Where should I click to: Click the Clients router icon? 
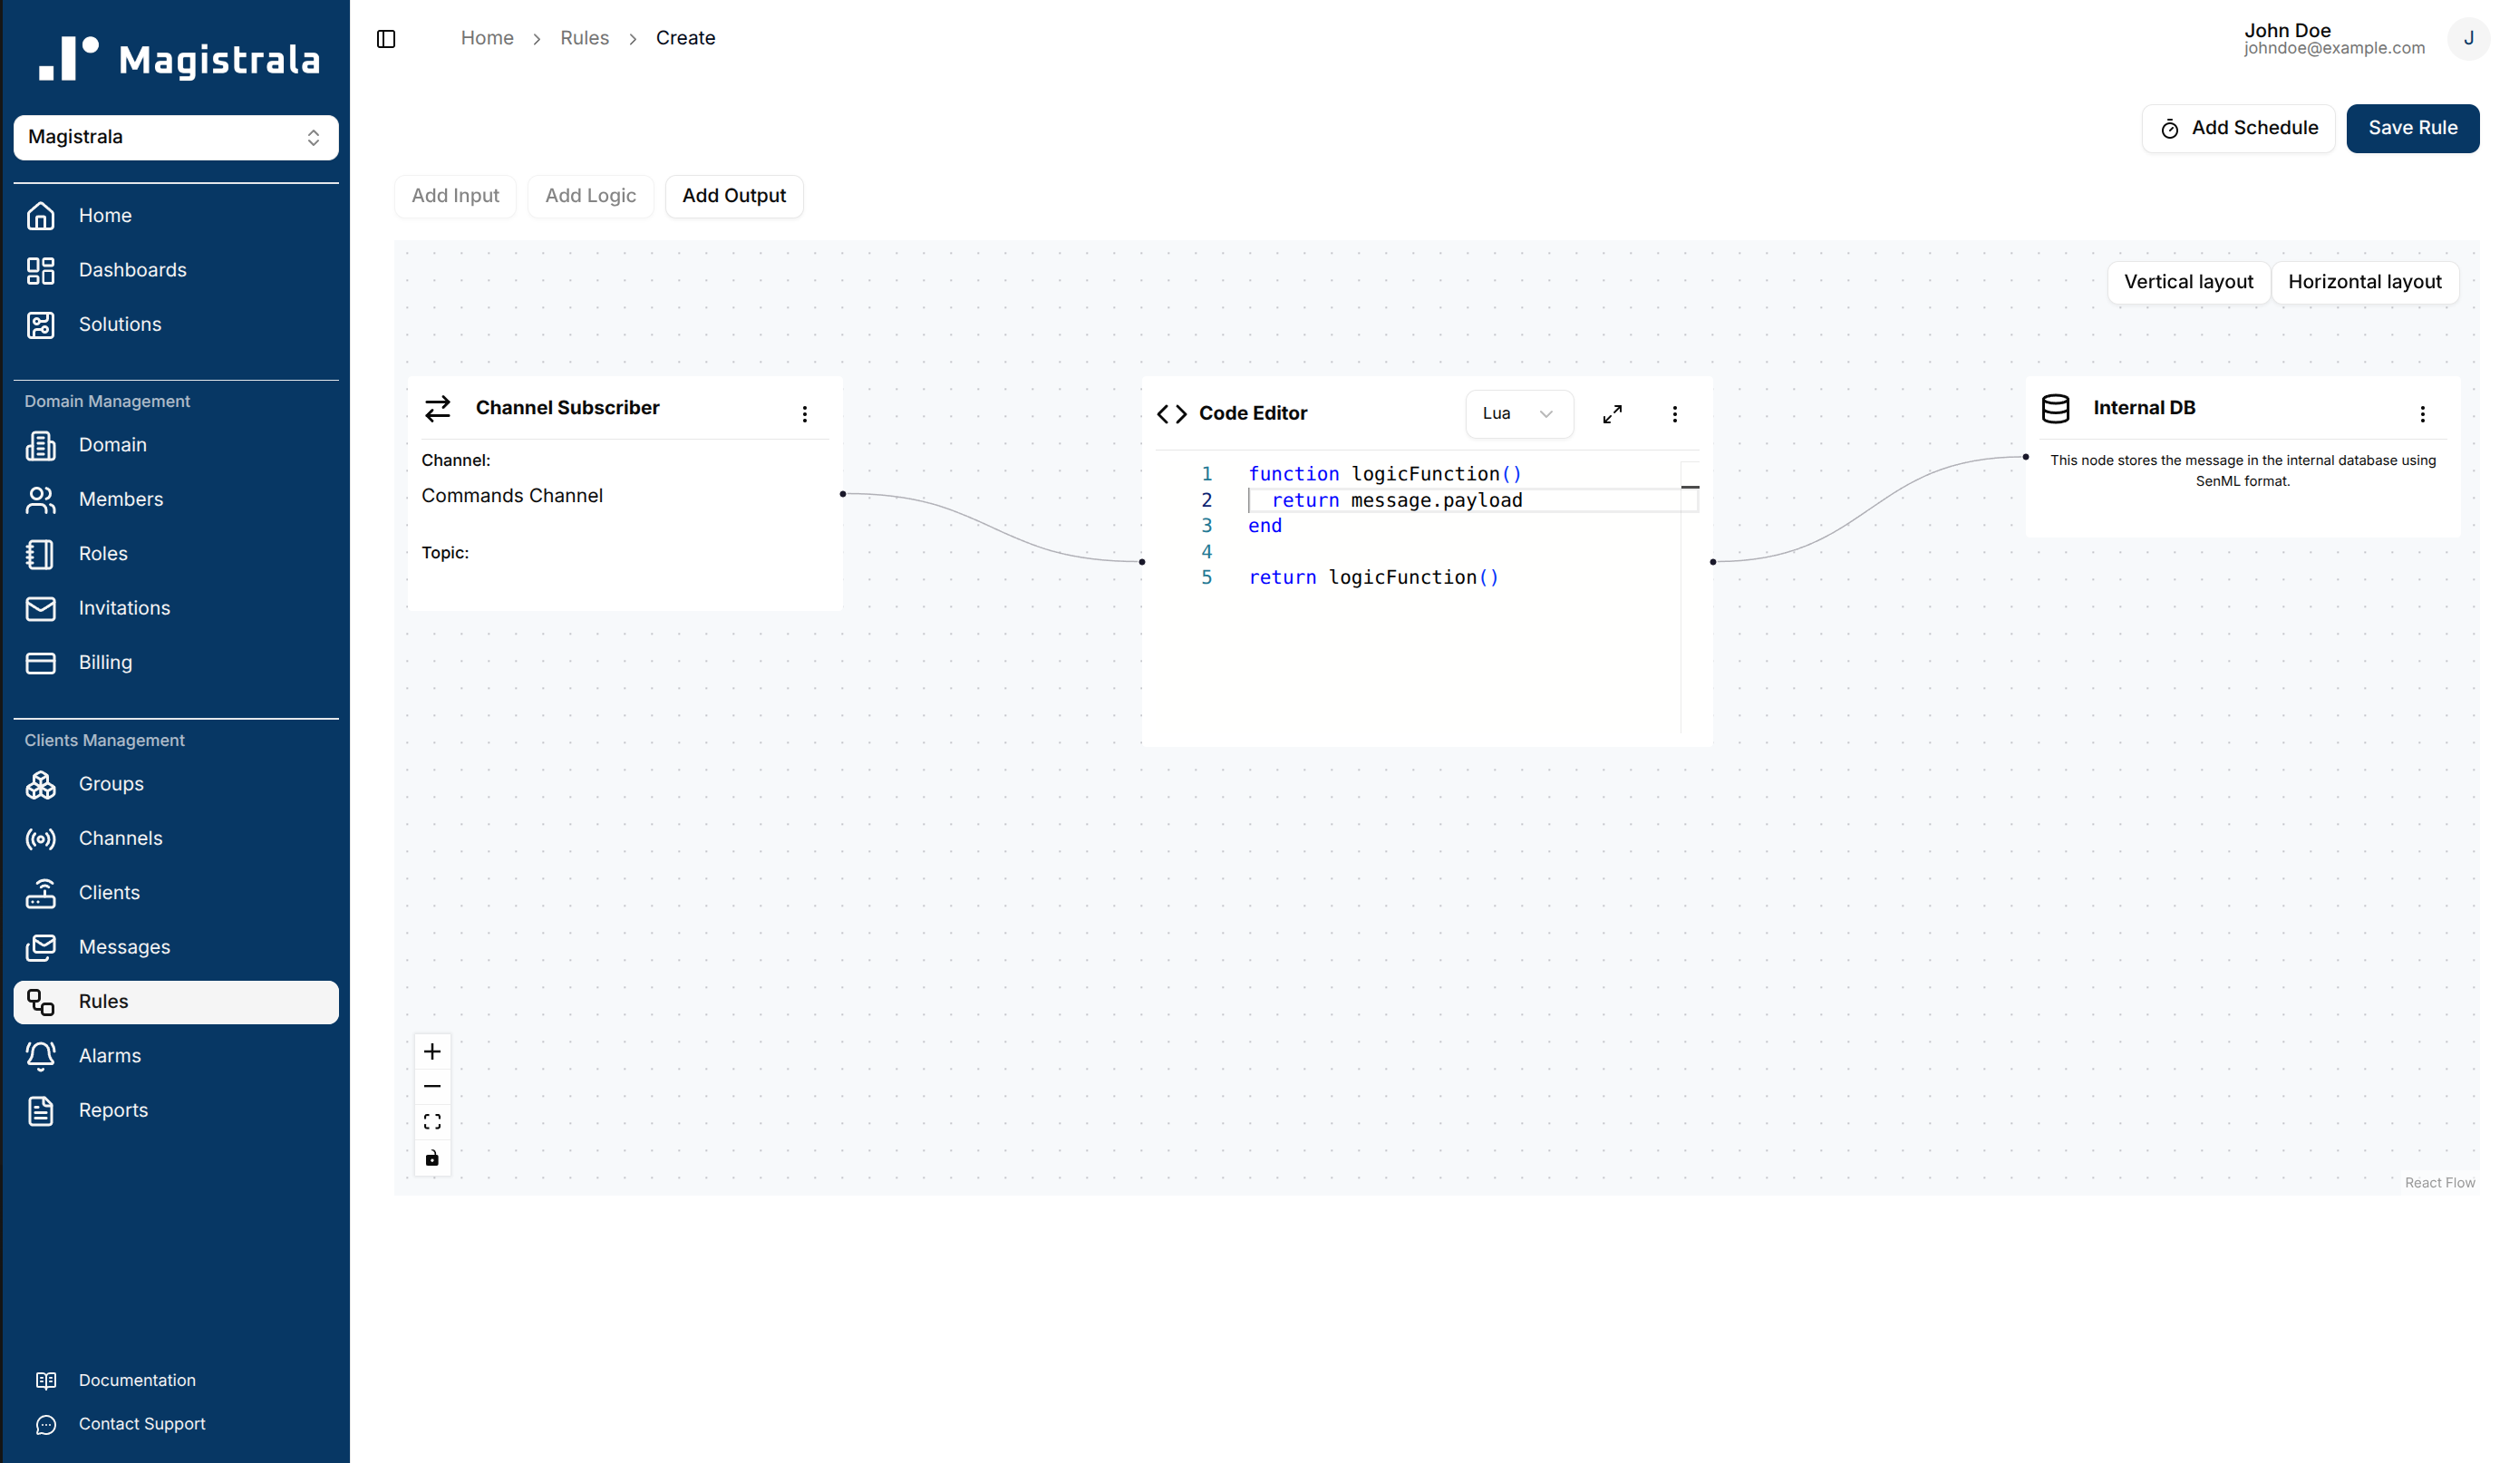41,894
